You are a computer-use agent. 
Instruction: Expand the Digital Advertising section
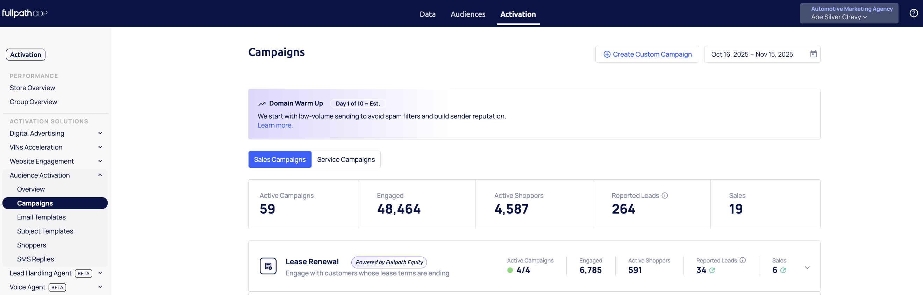(x=100, y=133)
